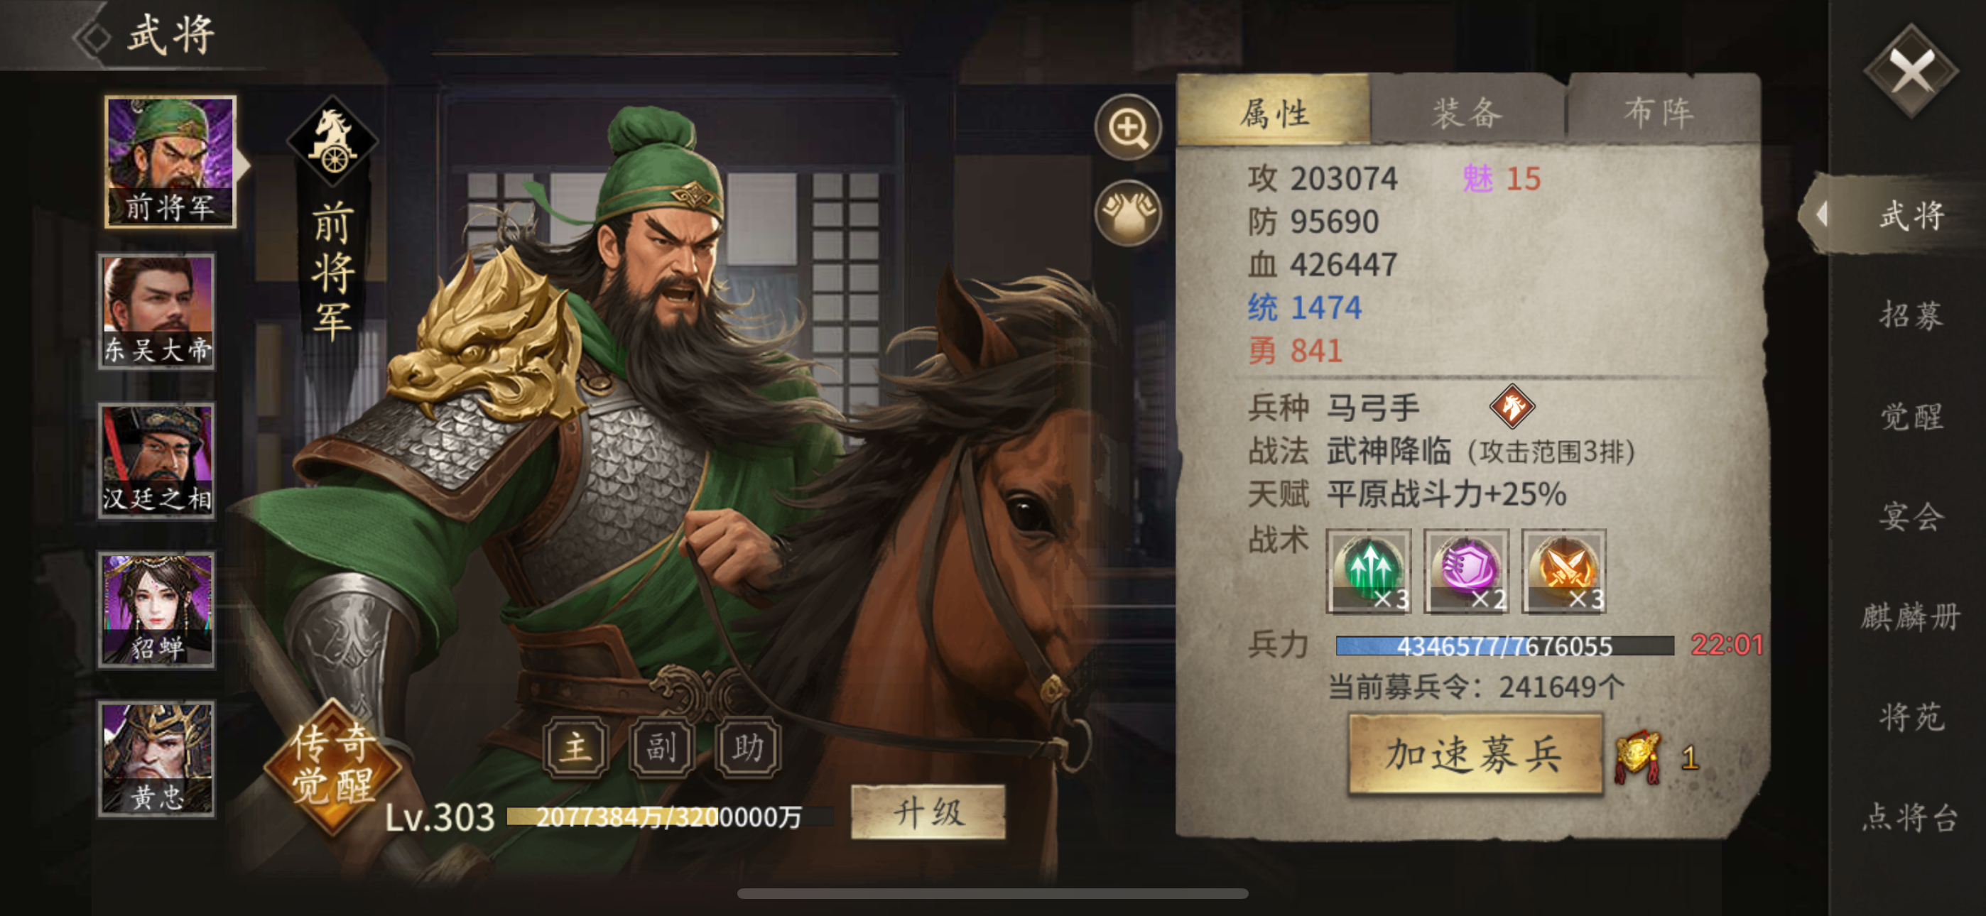Click the 升级 level up button
The height and width of the screenshot is (916, 1986).
tap(928, 812)
